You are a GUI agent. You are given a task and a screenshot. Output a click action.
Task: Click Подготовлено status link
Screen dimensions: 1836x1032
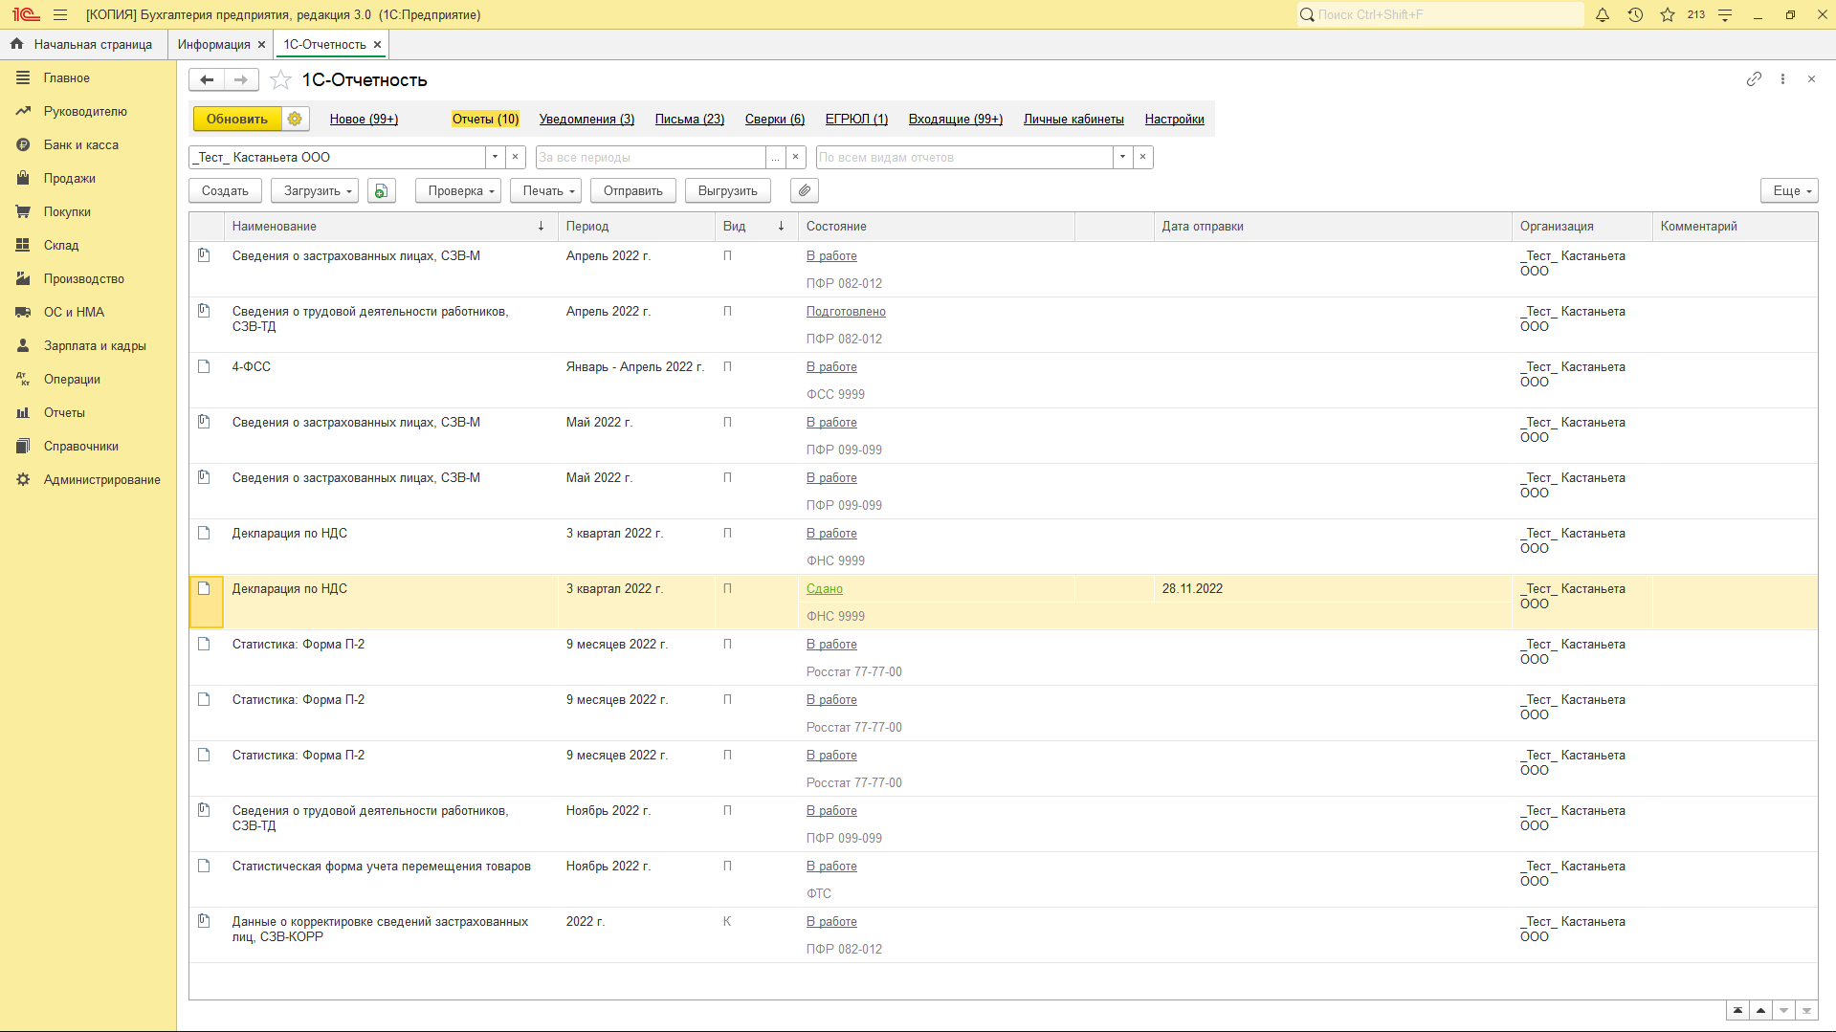(846, 312)
